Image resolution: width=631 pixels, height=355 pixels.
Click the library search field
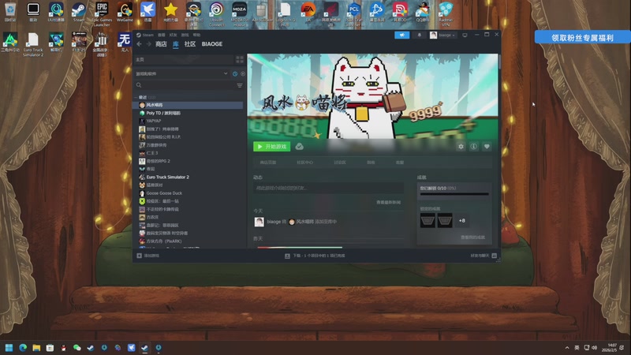185,85
